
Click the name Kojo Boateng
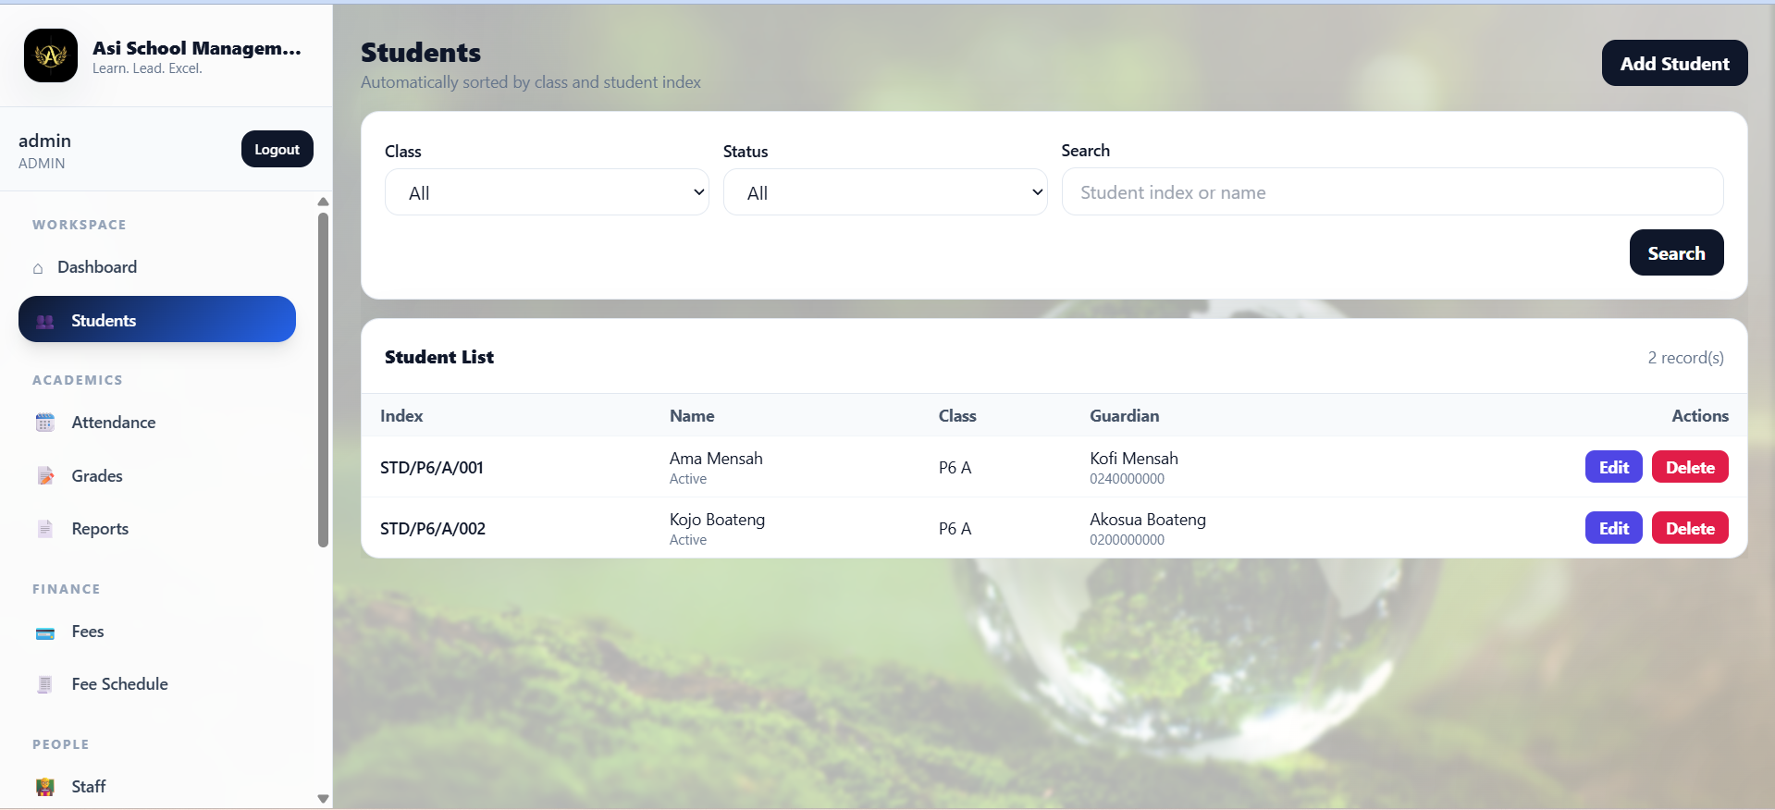click(717, 520)
